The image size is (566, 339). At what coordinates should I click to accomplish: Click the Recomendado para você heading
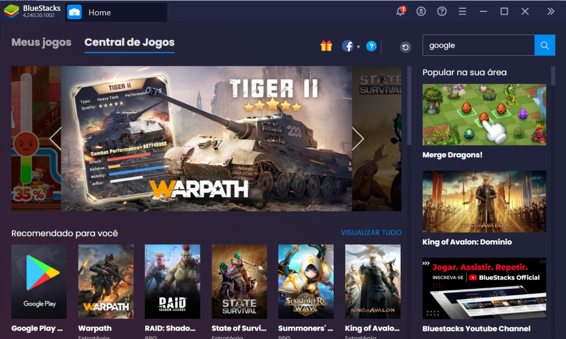(64, 234)
